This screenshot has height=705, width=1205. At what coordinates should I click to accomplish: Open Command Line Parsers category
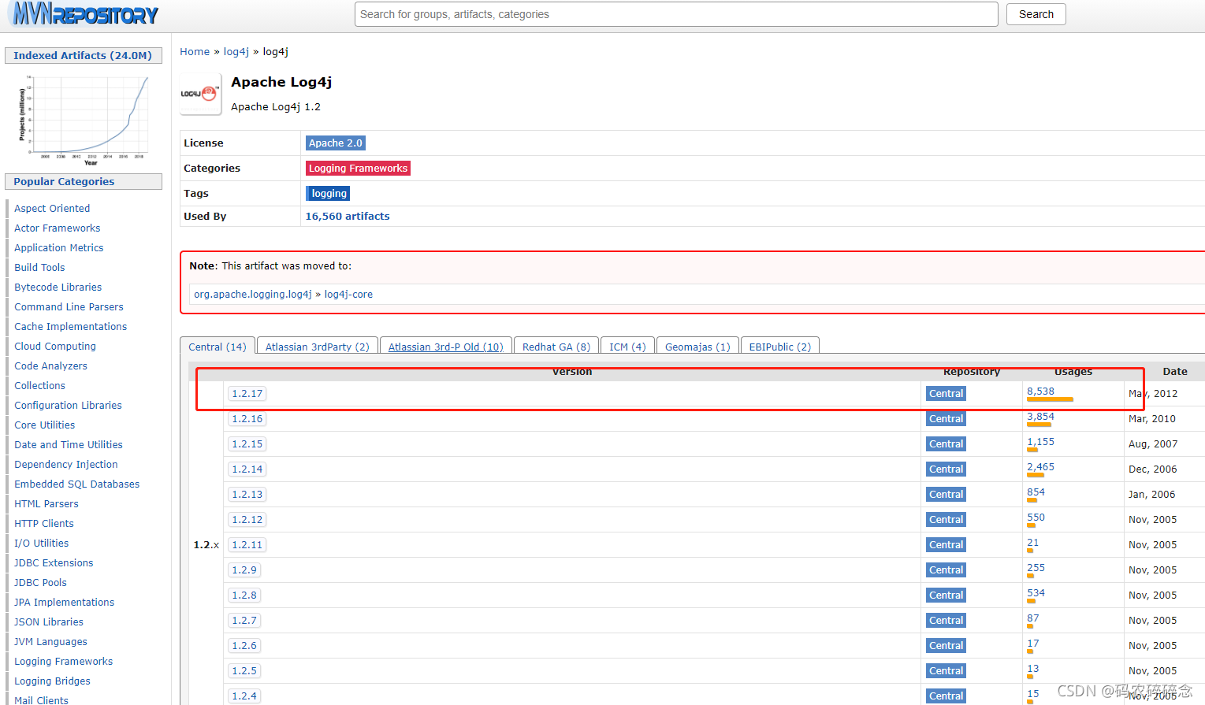pyautogui.click(x=69, y=307)
